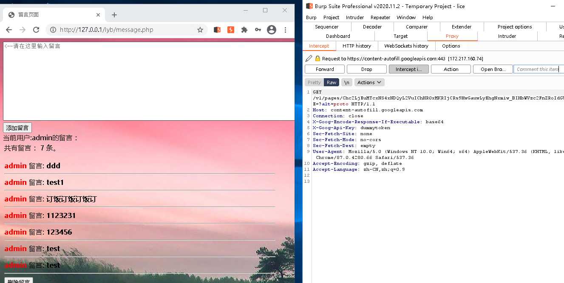
Task: Click the message 'admin 留言: ddd'
Action: coord(32,166)
